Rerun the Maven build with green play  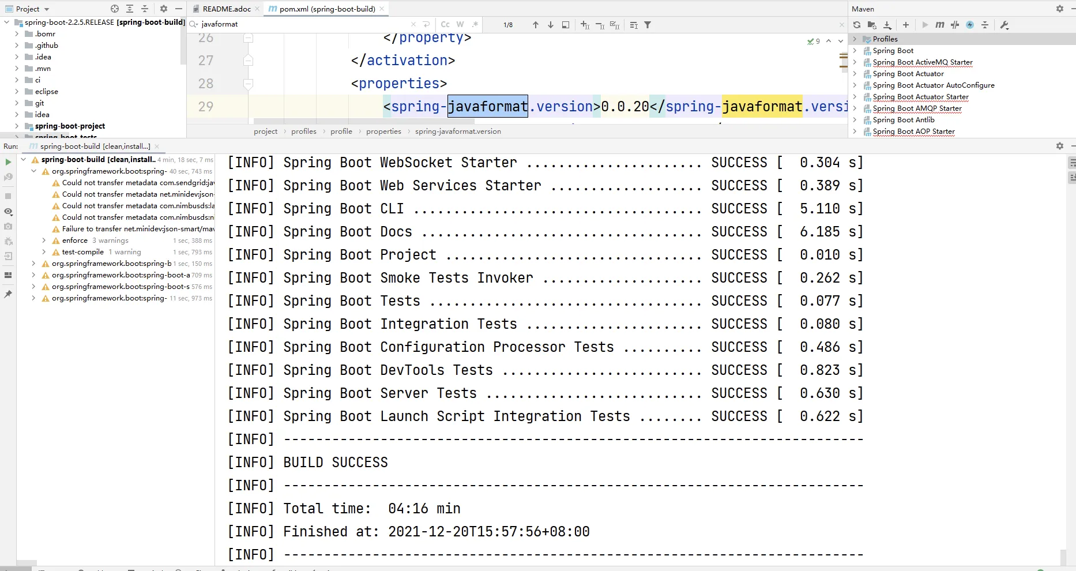[8, 162]
